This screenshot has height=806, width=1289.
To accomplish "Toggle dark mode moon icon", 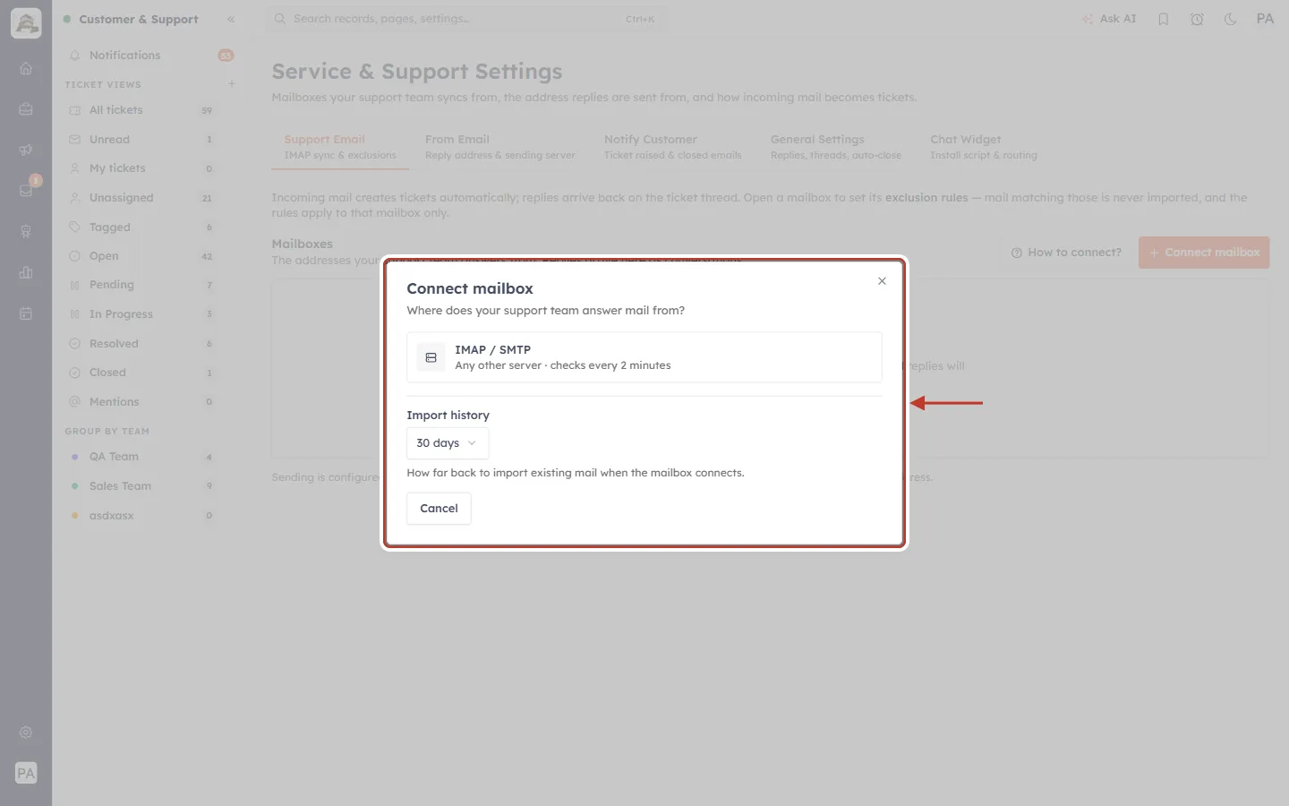I will pos(1231,19).
